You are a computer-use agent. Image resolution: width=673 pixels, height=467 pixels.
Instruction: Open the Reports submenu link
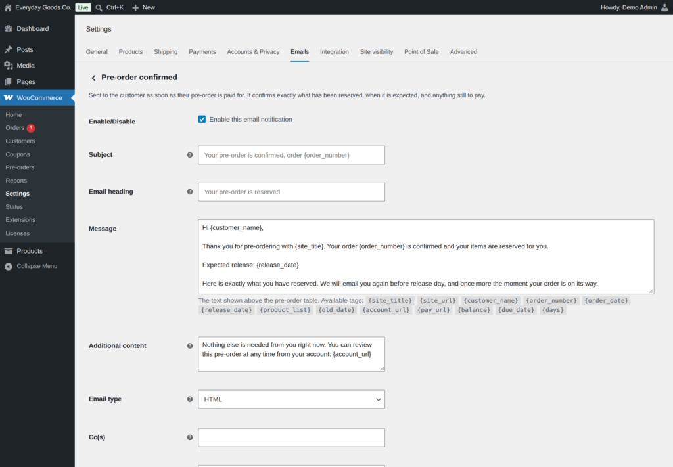coord(16,181)
